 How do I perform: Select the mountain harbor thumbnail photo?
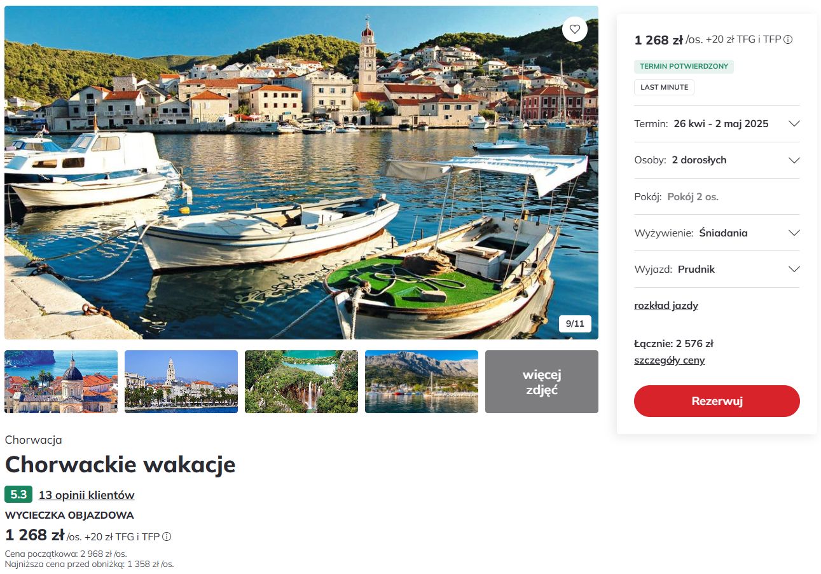point(422,381)
